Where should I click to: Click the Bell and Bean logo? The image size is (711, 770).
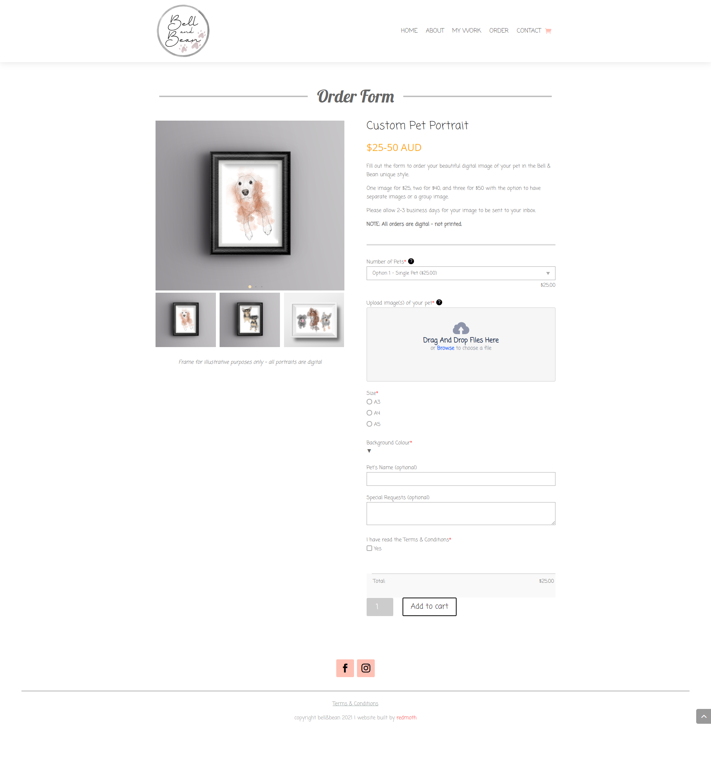pos(183,31)
